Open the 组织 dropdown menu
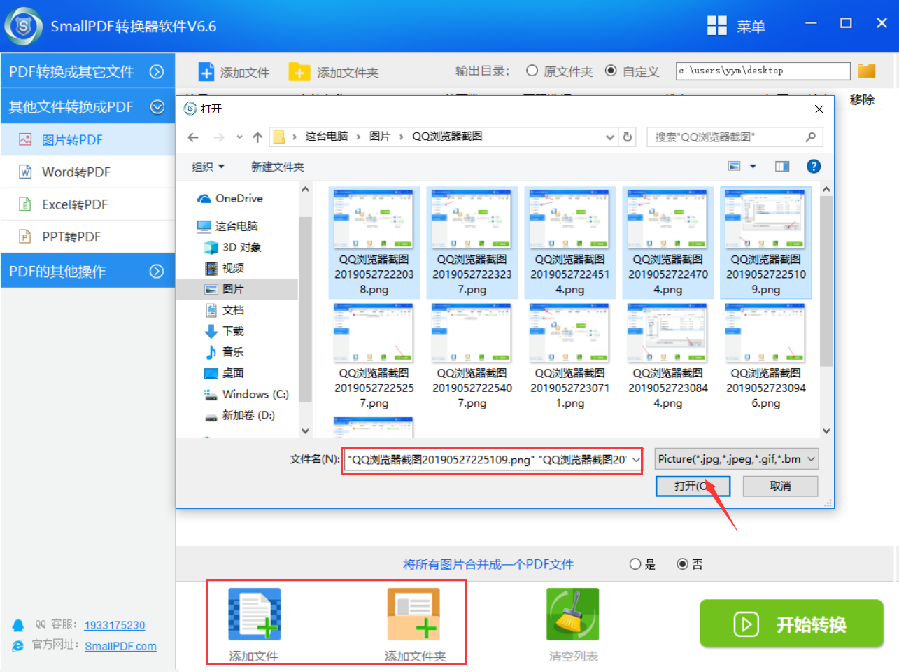899x672 pixels. tap(208, 167)
